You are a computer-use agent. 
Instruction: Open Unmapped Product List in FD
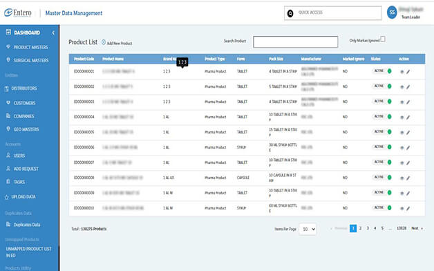(x=28, y=252)
